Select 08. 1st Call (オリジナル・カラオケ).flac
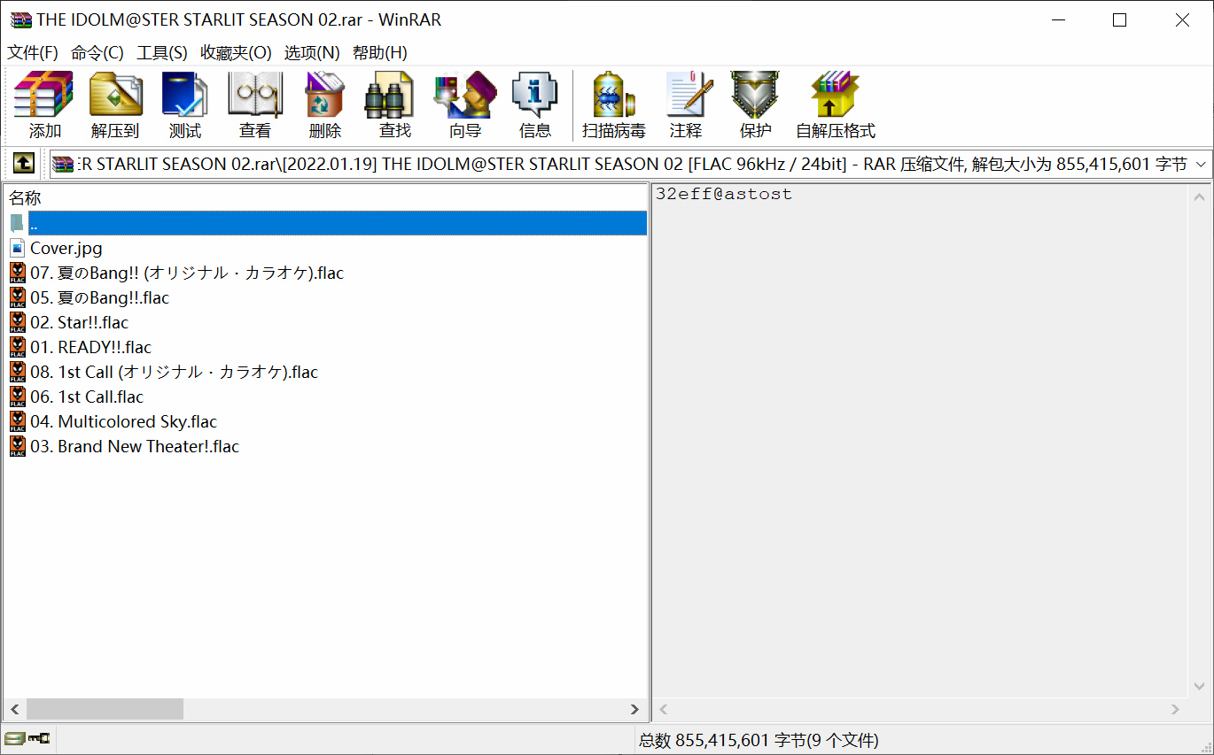1214x755 pixels. [174, 372]
